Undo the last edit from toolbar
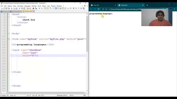The height and width of the screenshot is (99, 177). (x=28, y=9)
